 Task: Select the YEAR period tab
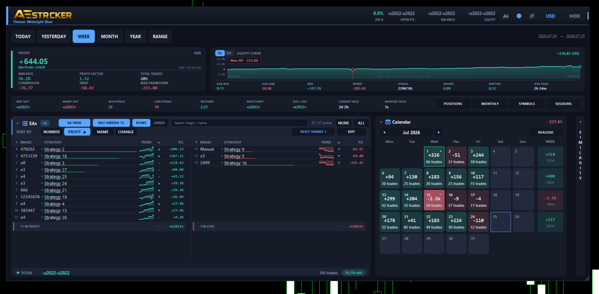[x=135, y=36]
